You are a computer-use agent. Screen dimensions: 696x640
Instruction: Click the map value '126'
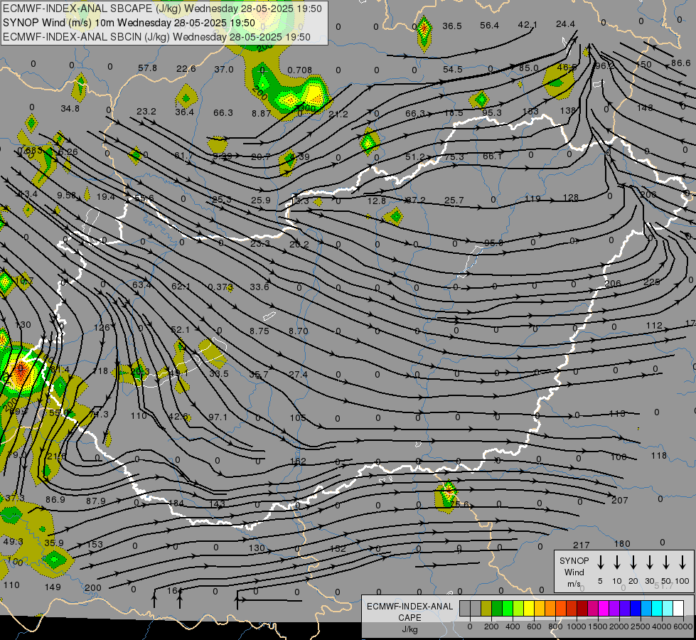[x=102, y=327]
